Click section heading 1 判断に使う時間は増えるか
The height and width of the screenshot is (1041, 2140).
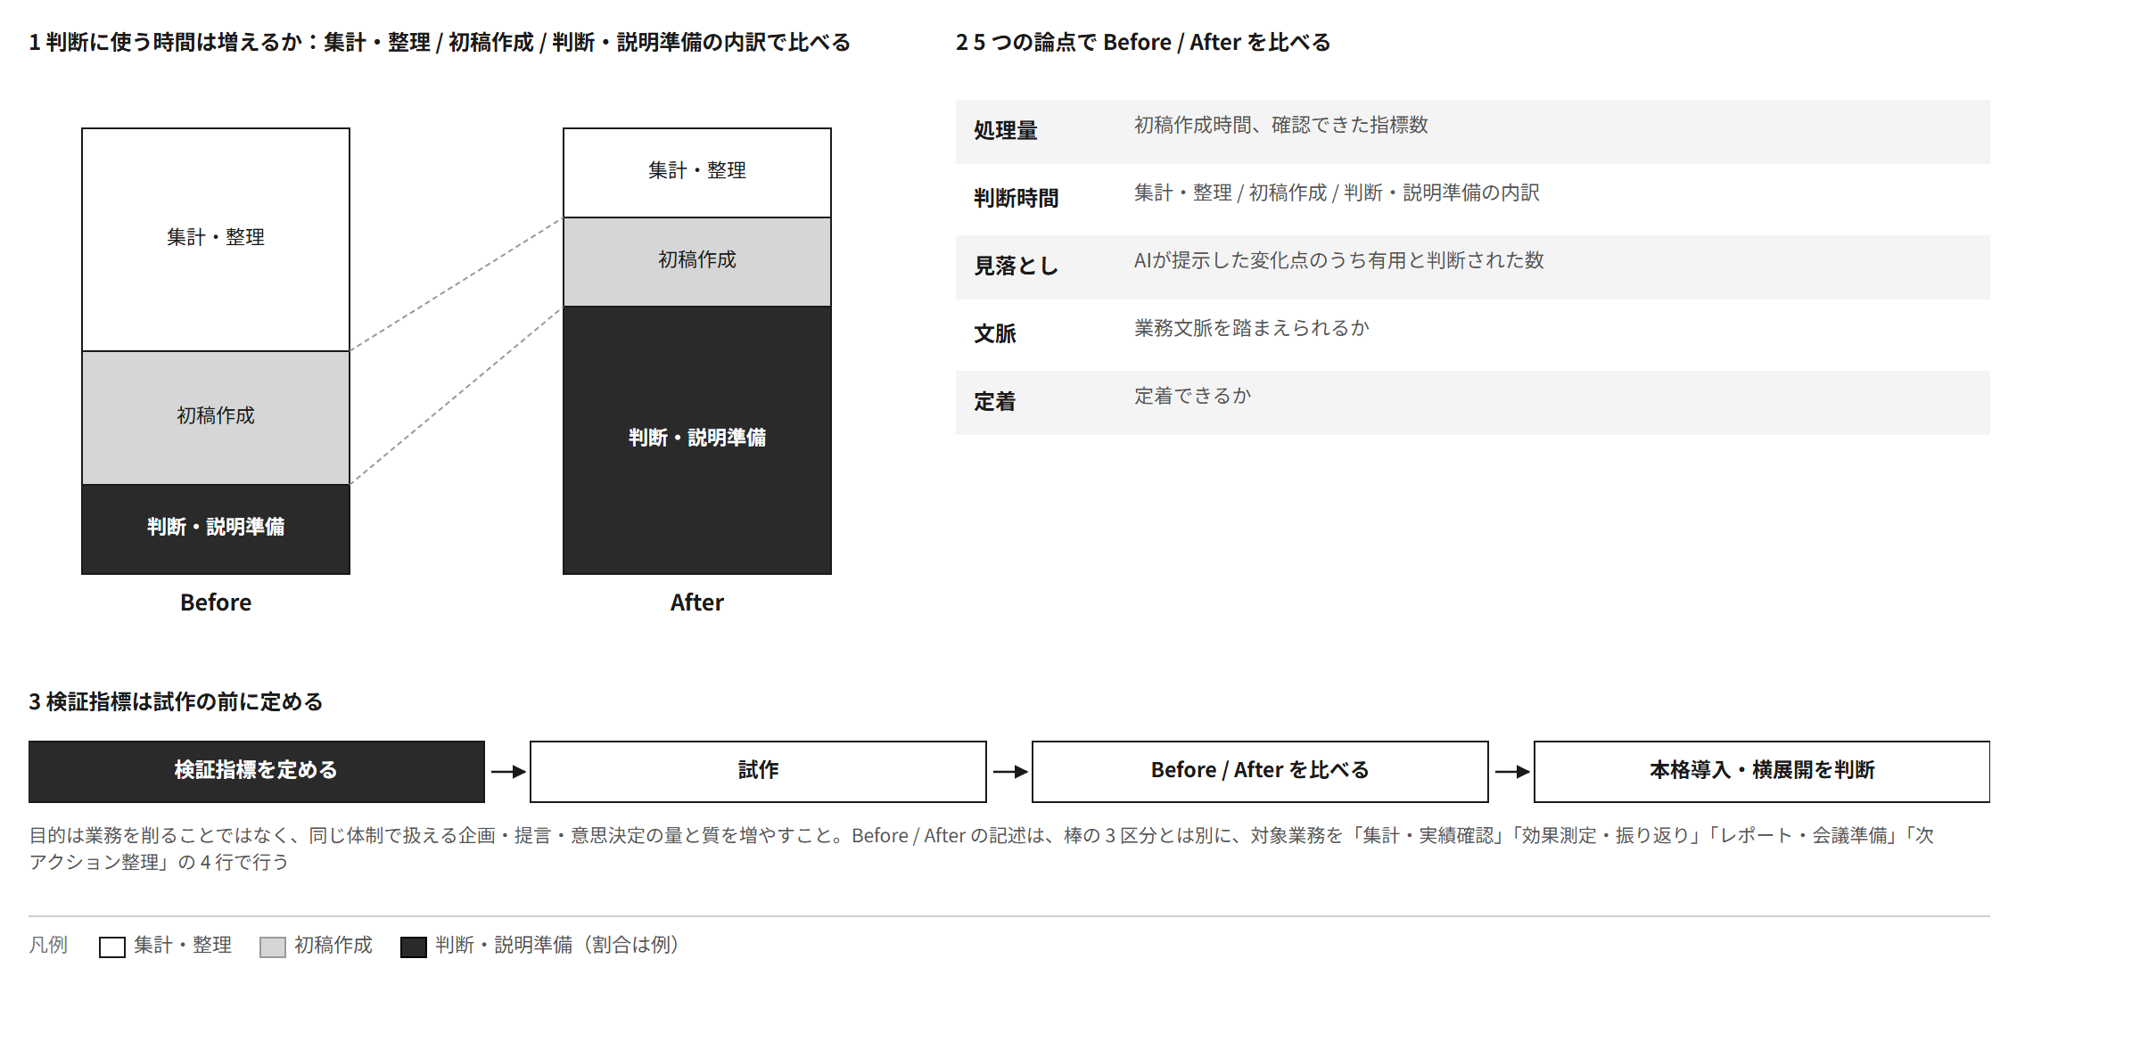(x=440, y=42)
